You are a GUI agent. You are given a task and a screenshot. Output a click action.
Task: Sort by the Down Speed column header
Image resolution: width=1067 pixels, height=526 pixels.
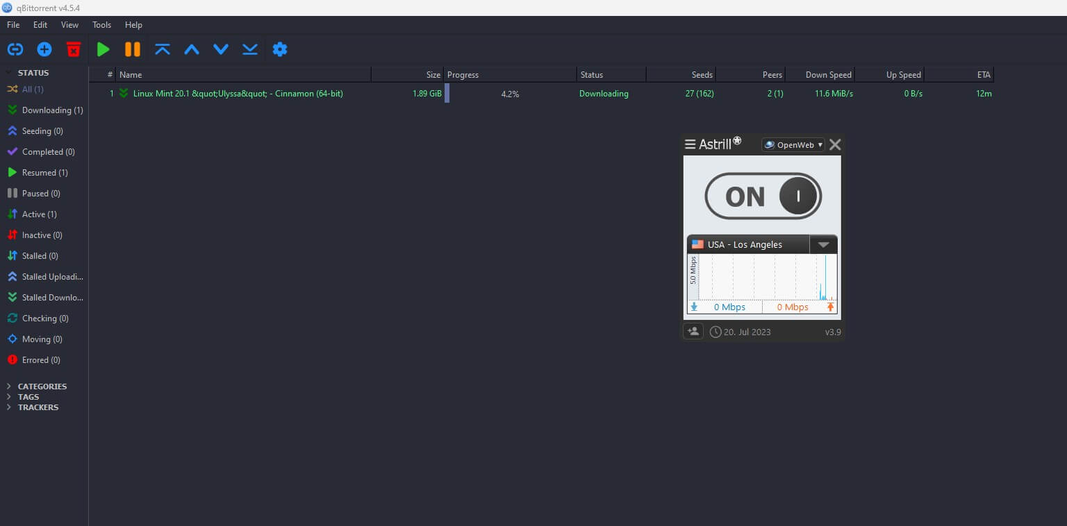tap(820, 75)
